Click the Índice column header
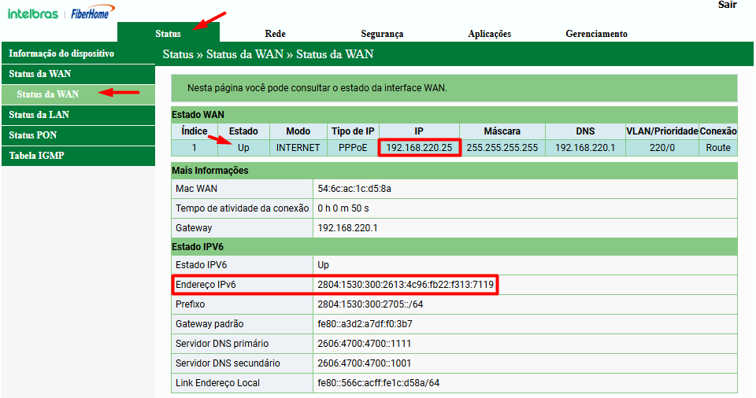The height and width of the screenshot is (398, 756). click(195, 131)
